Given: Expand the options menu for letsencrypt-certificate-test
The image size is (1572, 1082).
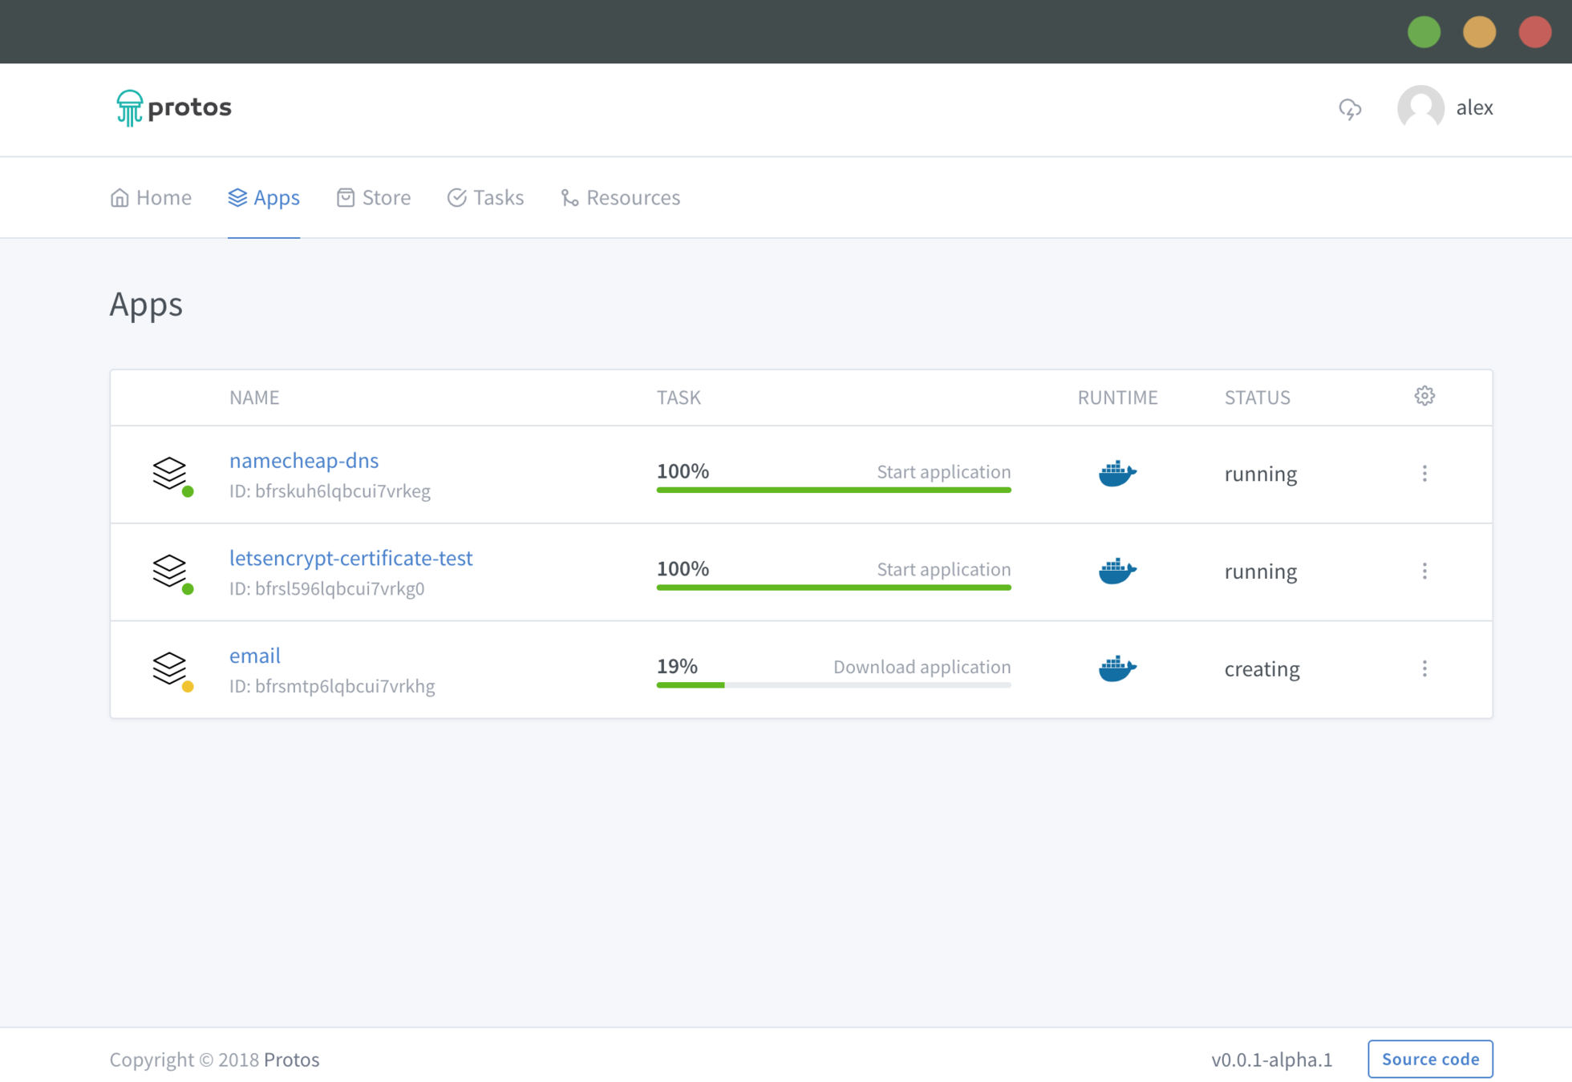Looking at the screenshot, I should 1424,571.
